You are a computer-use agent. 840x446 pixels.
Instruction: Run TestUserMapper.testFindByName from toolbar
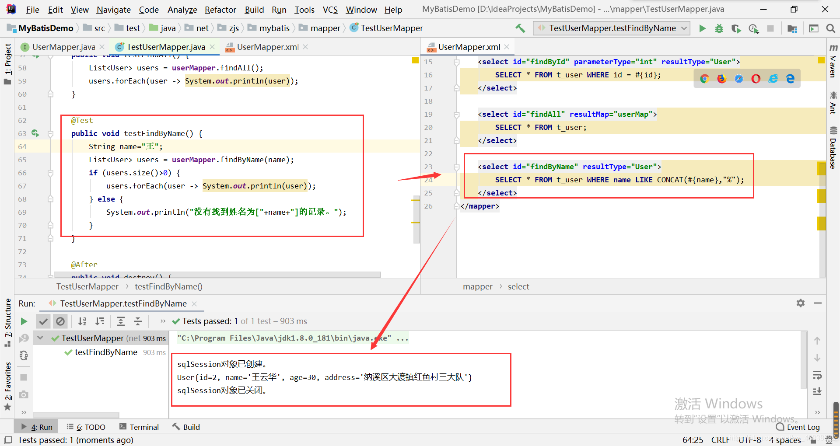703,28
